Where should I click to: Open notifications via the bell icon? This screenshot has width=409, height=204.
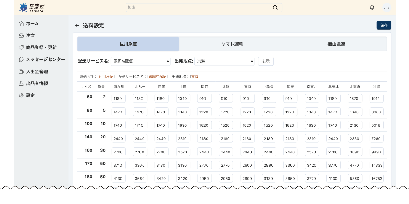coord(371,7)
